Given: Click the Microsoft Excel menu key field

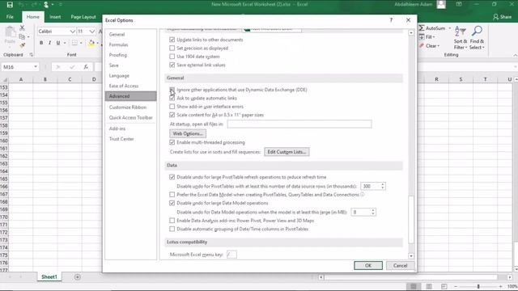Looking at the screenshot, I should 231,255.
